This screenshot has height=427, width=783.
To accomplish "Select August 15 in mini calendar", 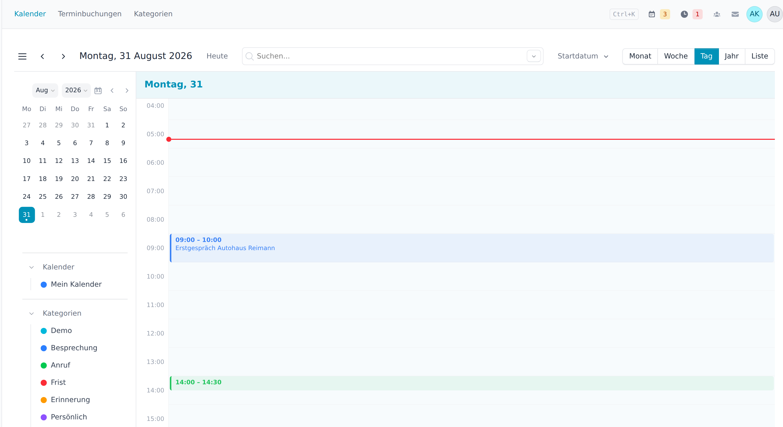I will [107, 161].
